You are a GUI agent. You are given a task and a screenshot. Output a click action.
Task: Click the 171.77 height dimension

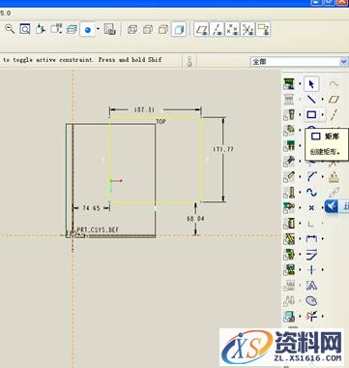coord(223,149)
